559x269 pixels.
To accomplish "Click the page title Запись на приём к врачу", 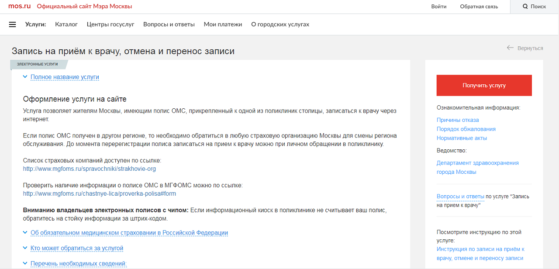I will coord(123,51).
